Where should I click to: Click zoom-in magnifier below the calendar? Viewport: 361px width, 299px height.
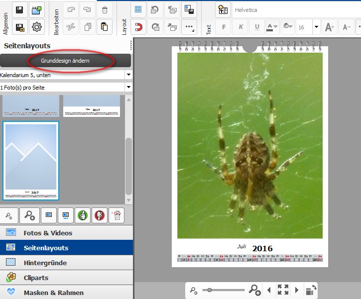[x=255, y=290]
